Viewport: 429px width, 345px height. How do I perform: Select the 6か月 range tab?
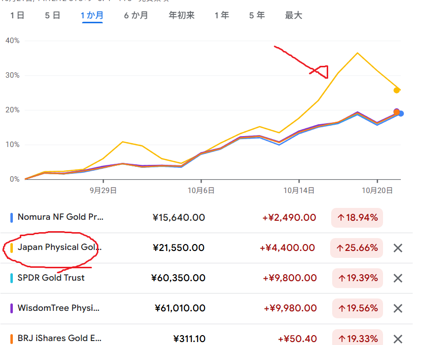click(136, 15)
